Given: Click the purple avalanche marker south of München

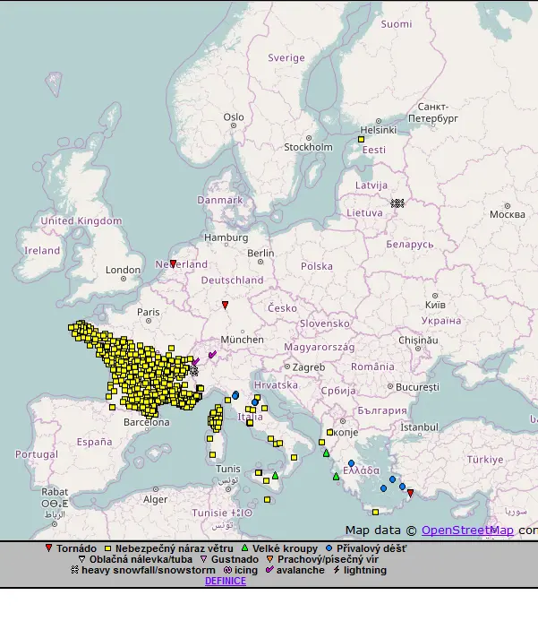Looking at the screenshot, I should point(212,354).
